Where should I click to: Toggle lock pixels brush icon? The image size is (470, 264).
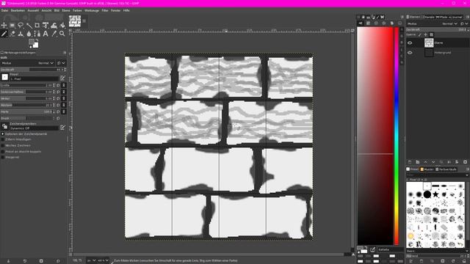pyautogui.click(x=419, y=34)
